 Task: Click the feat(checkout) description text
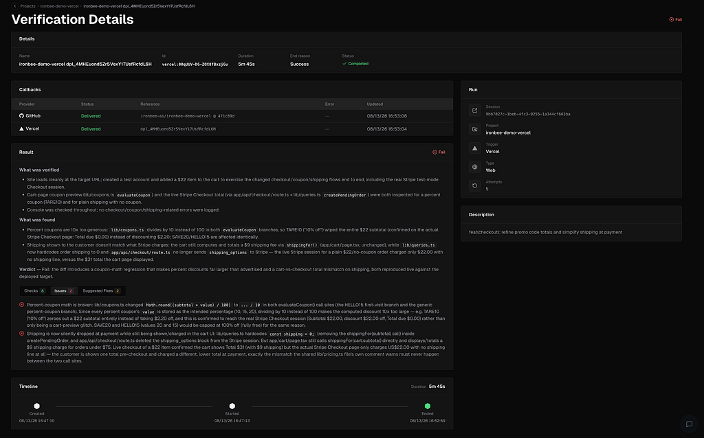coord(545,232)
